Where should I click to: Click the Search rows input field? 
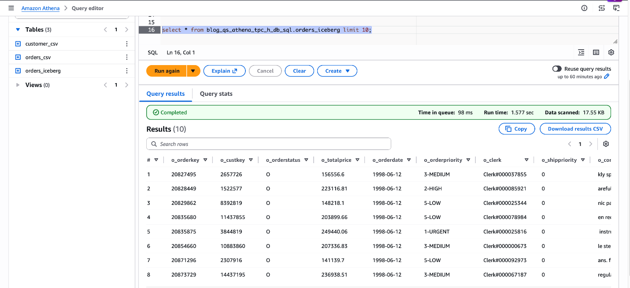click(x=269, y=144)
